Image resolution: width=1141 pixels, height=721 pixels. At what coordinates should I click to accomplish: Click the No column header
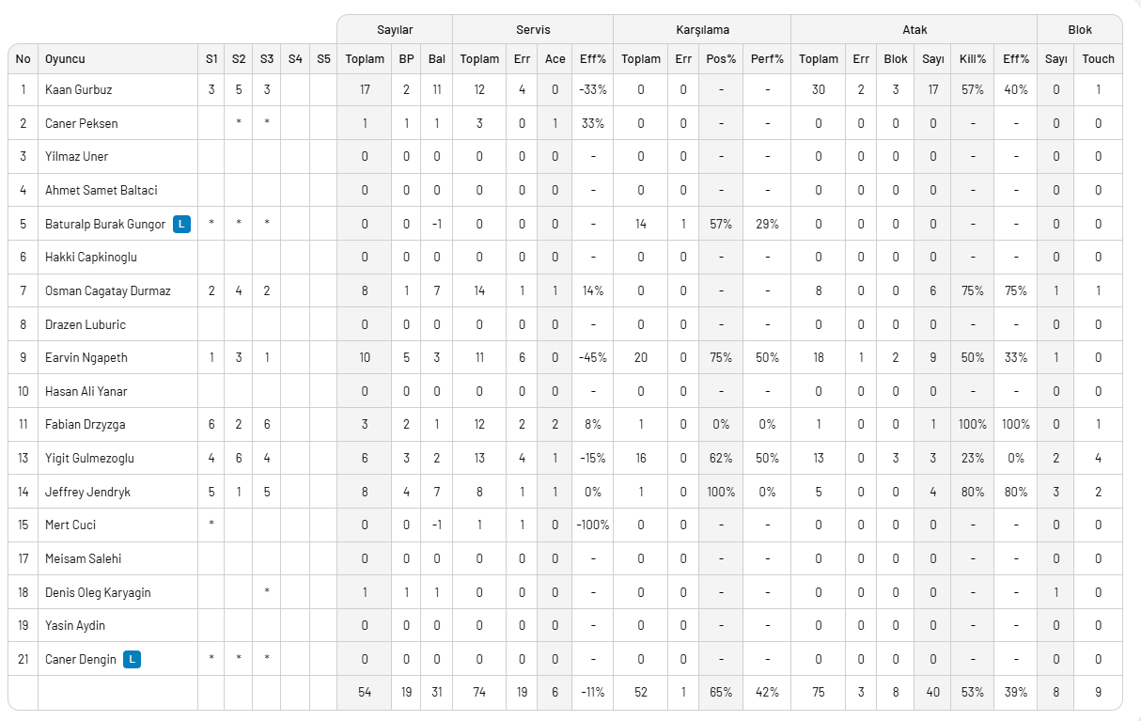[23, 59]
